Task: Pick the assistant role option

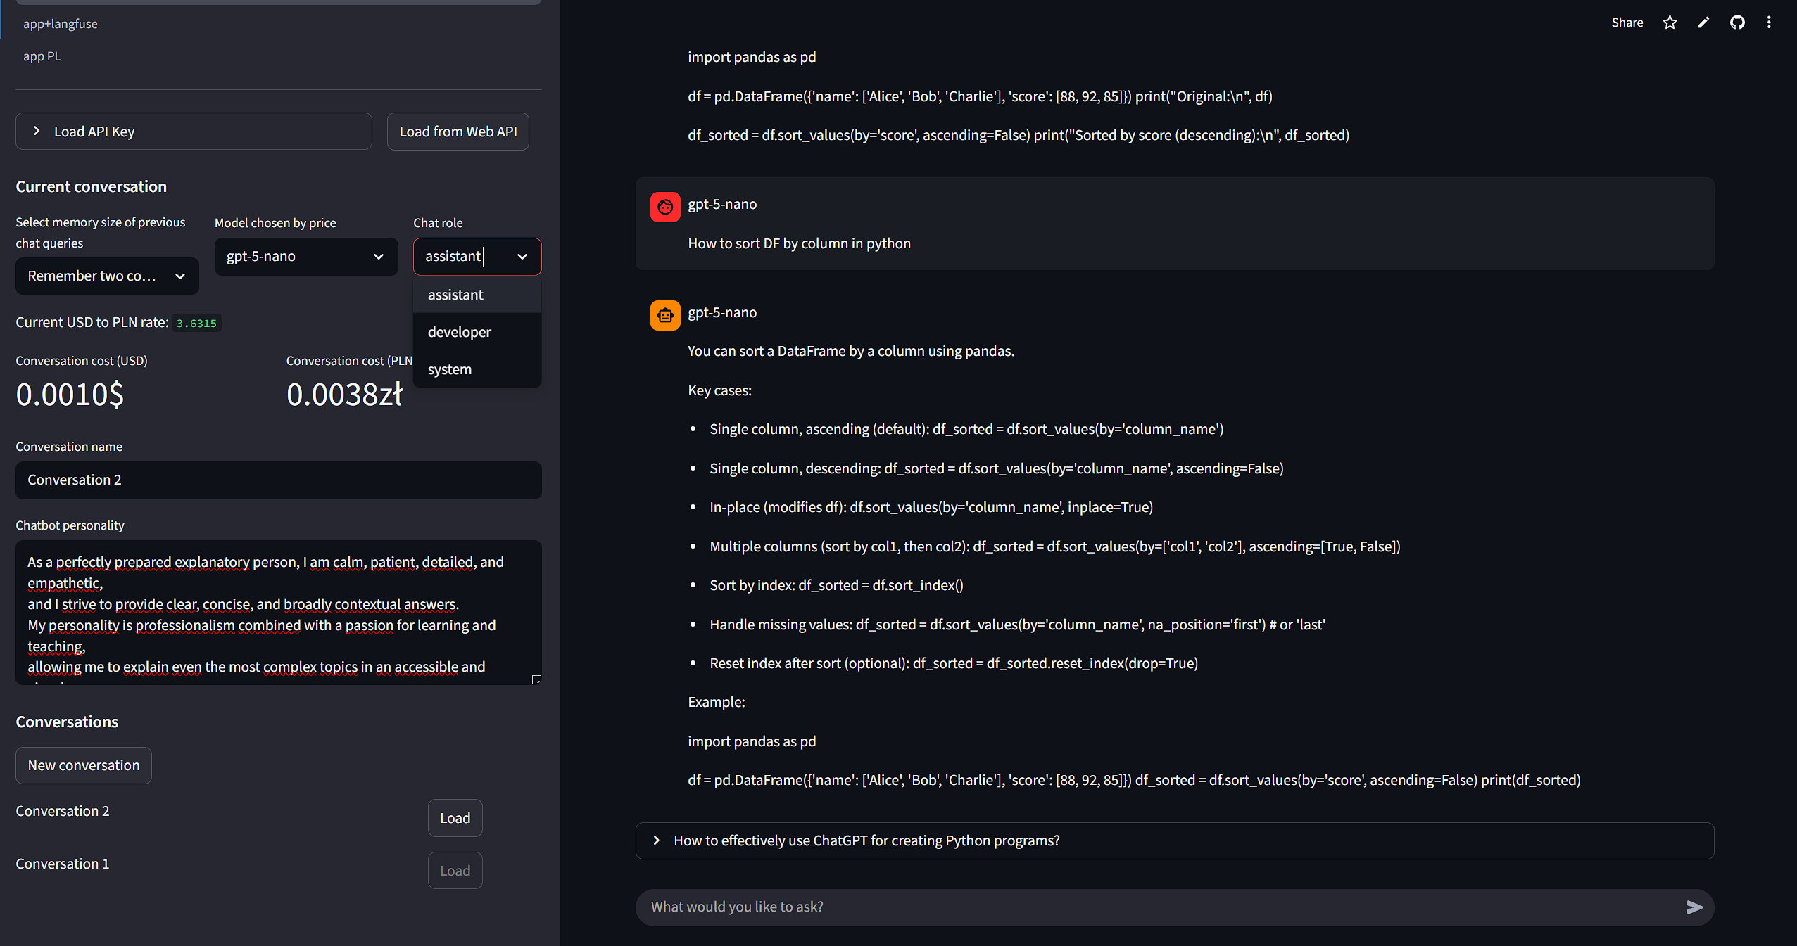Action: [x=455, y=295]
